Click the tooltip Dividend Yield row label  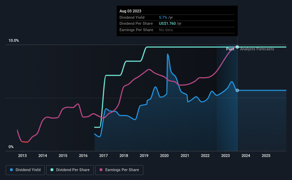point(132,17)
